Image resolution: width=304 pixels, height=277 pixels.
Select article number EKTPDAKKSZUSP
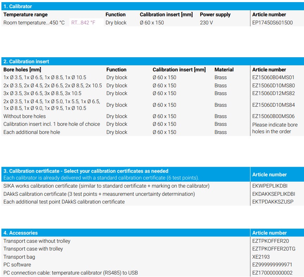point(273,202)
